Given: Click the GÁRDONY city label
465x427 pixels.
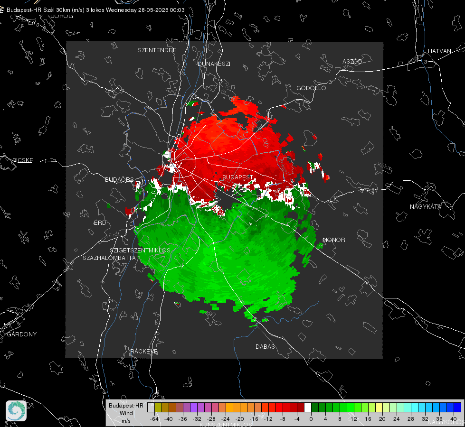Looking at the screenshot, I should [22, 334].
